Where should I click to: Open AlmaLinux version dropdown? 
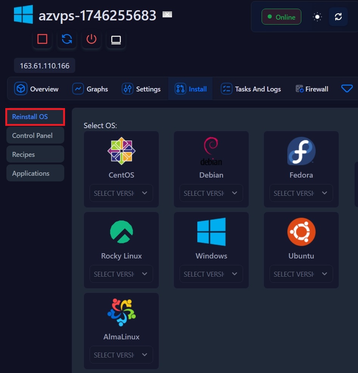coord(121,355)
